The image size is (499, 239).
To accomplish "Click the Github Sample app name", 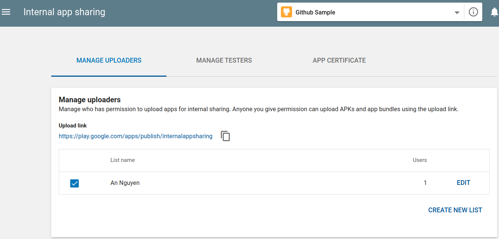I will tap(315, 13).
